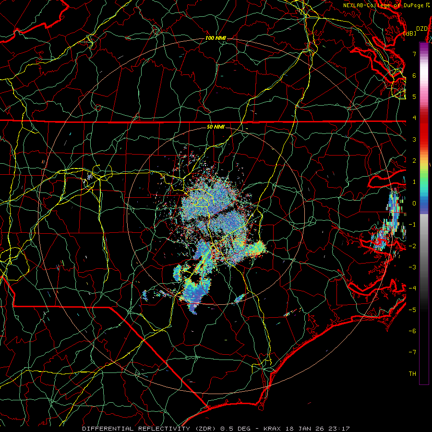Click the 50 NMI range ring label
432x432 pixels.
[x=216, y=127]
